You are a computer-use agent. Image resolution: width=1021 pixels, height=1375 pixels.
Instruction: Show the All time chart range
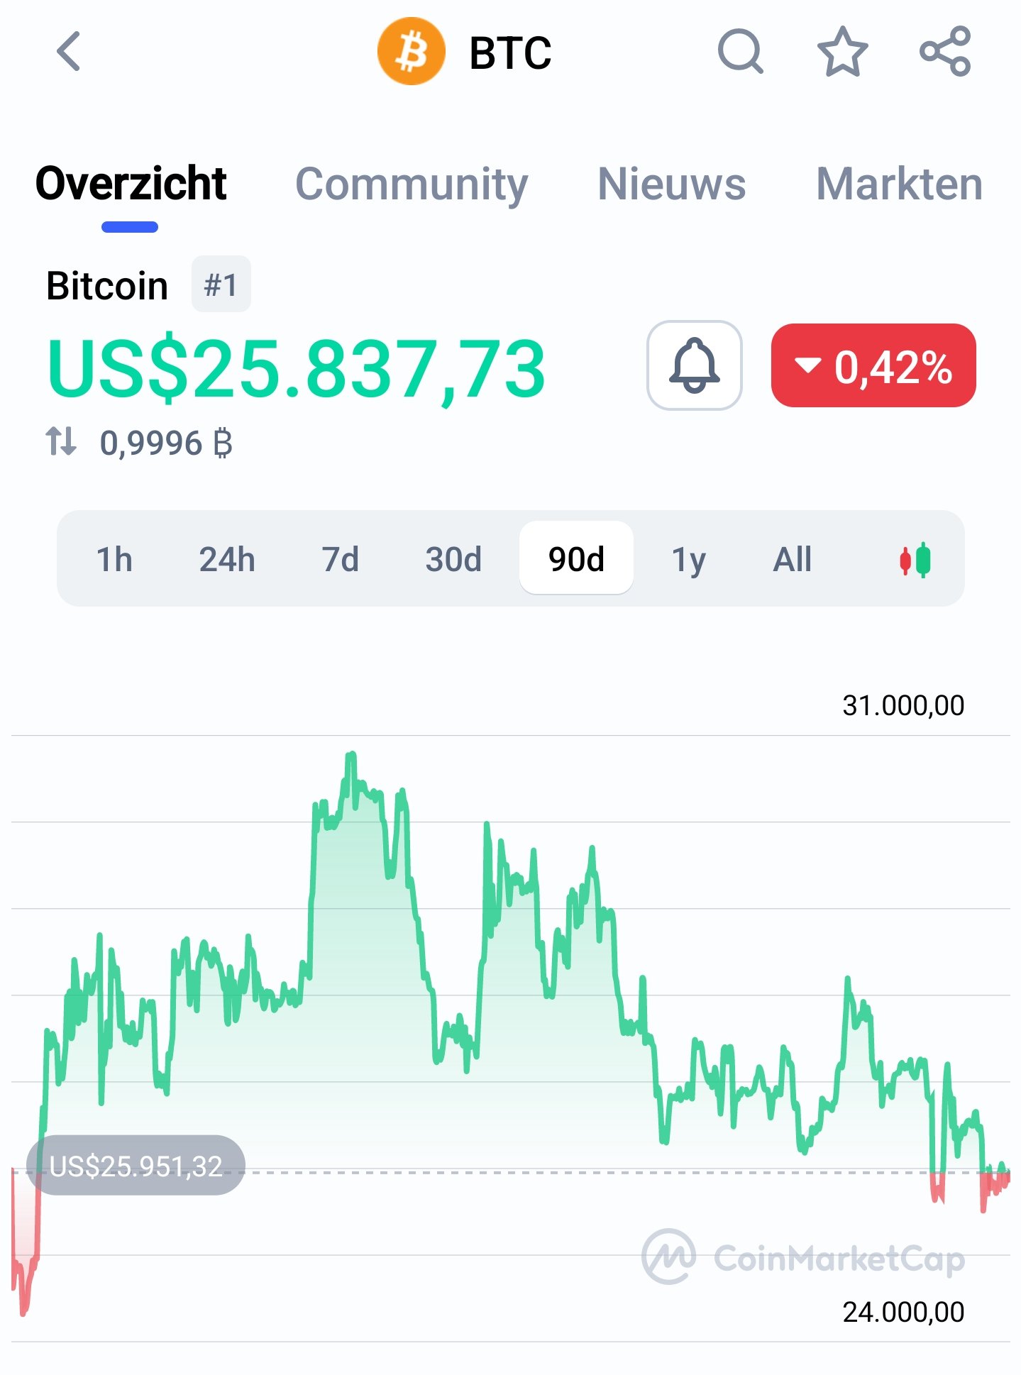[x=793, y=559]
